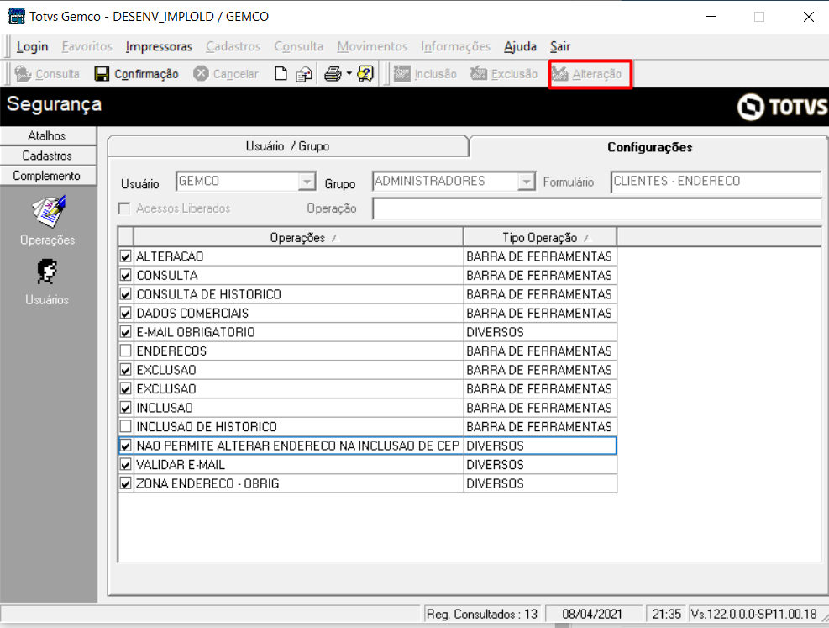Screen dimensions: 829x628
Task: Open the Consulta menu in menu bar
Action: point(299,46)
